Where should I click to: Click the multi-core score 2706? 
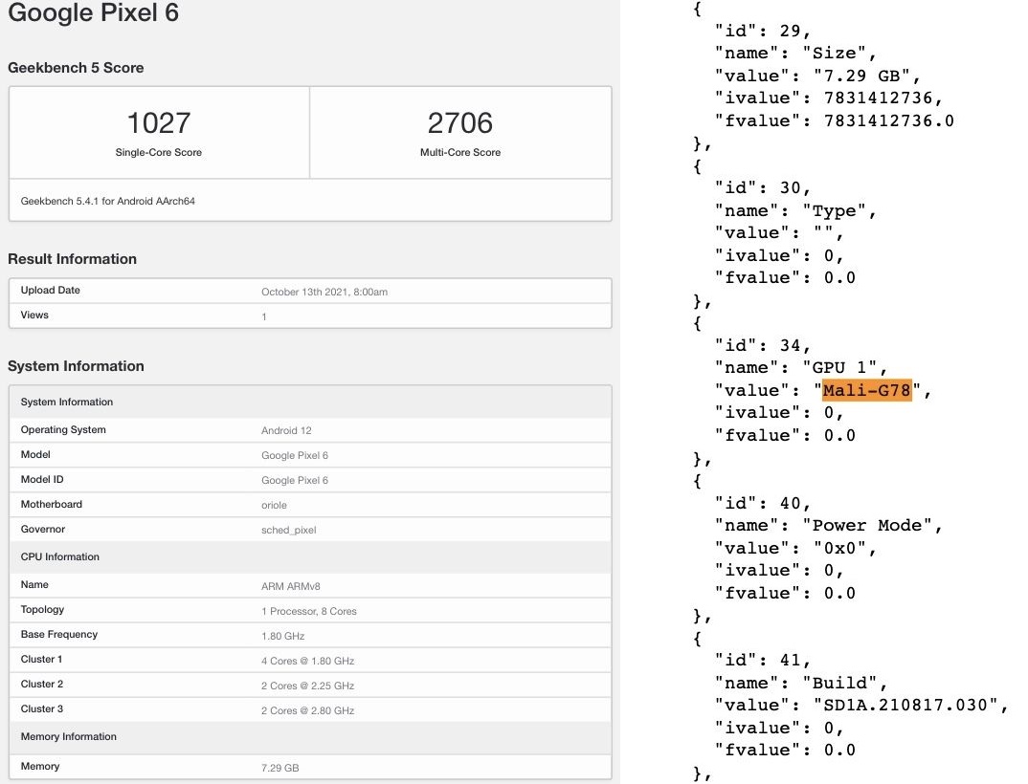tap(460, 123)
